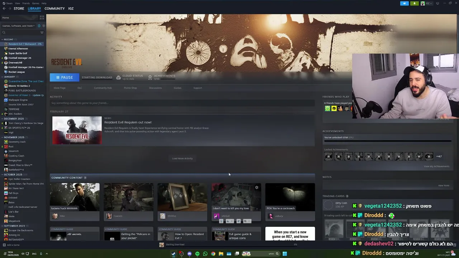Open the green notifications bell
This screenshot has width=459, height=258.
pyautogui.click(x=415, y=3)
